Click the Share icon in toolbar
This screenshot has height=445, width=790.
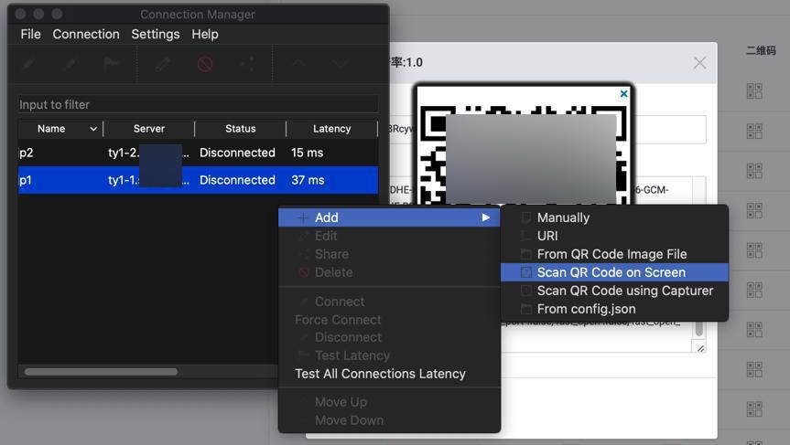(247, 64)
